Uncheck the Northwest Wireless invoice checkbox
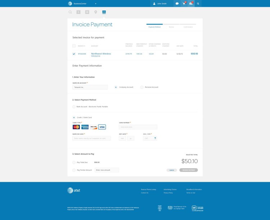This screenshot has height=220, width=270. [74, 54]
